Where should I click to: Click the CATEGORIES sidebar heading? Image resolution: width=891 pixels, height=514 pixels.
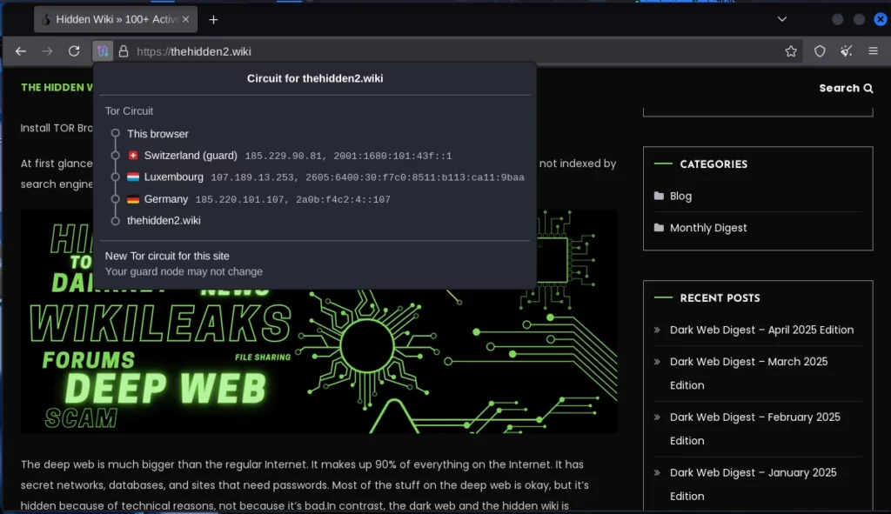pyautogui.click(x=713, y=164)
